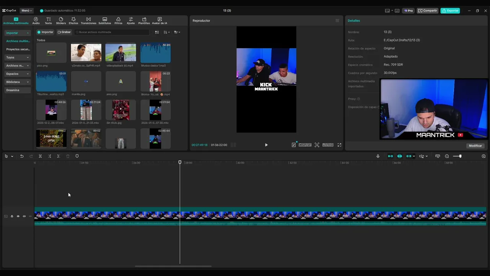
Task: Open the Reproductor panel hamburger menu
Action: pyautogui.click(x=337, y=21)
